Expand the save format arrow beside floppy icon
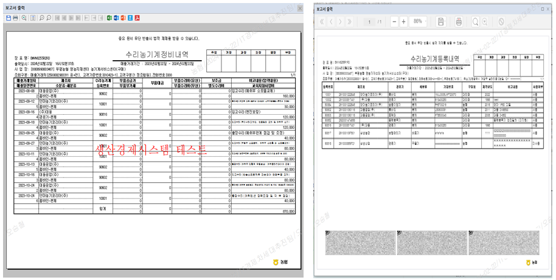This screenshot has width=556, height=280. click(x=445, y=22)
